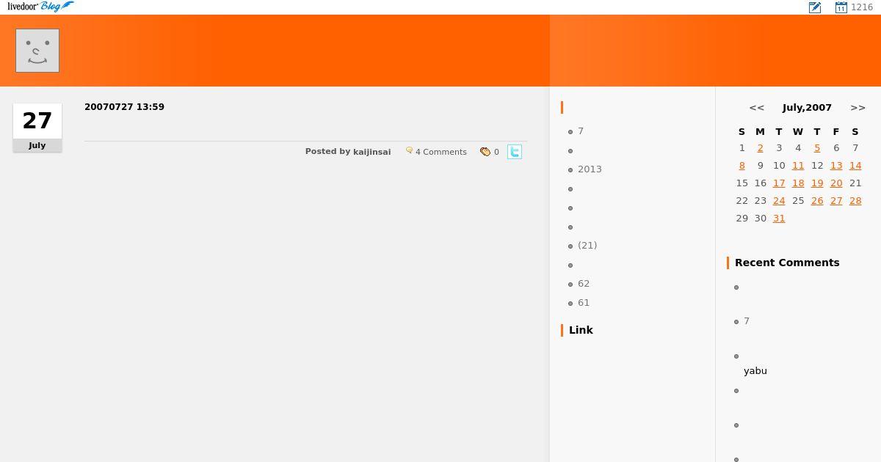
Task: Open the sidebar list item 61
Action: point(584,303)
